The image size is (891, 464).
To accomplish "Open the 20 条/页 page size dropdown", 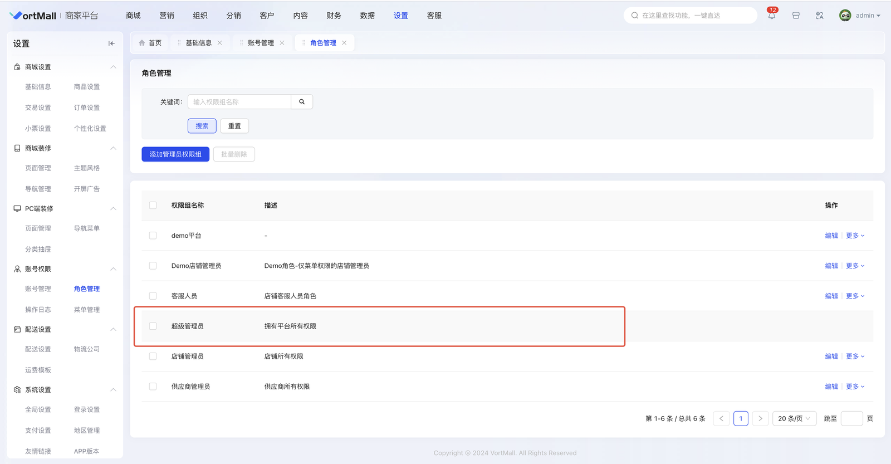I will tap(794, 418).
